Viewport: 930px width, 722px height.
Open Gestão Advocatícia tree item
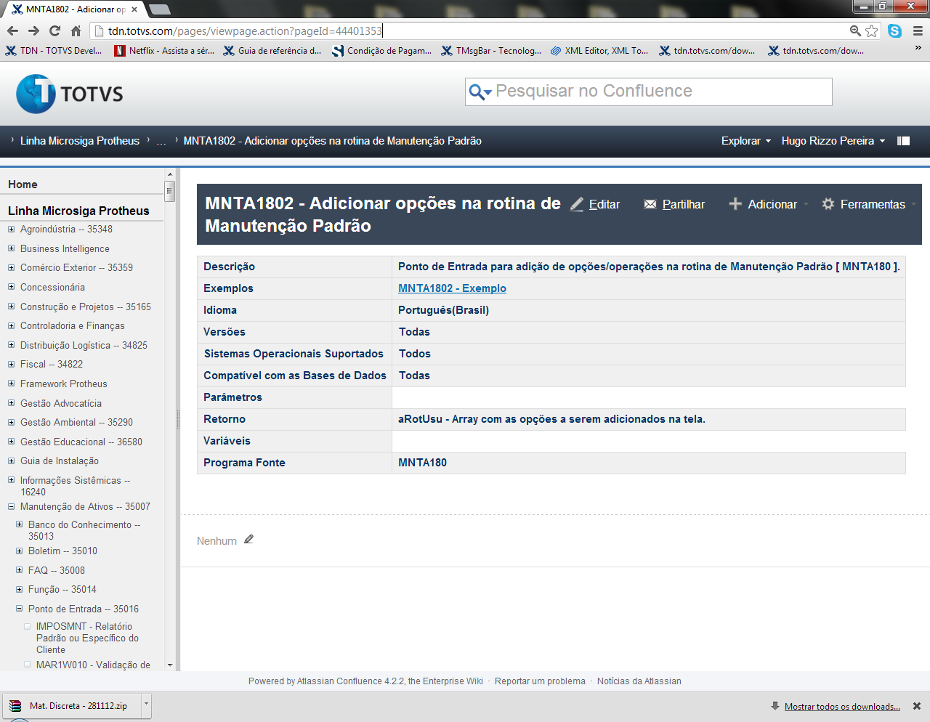pyautogui.click(x=61, y=403)
